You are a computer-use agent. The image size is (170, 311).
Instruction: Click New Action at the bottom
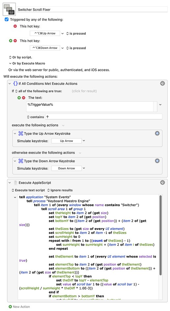pyautogui.click(x=19, y=307)
